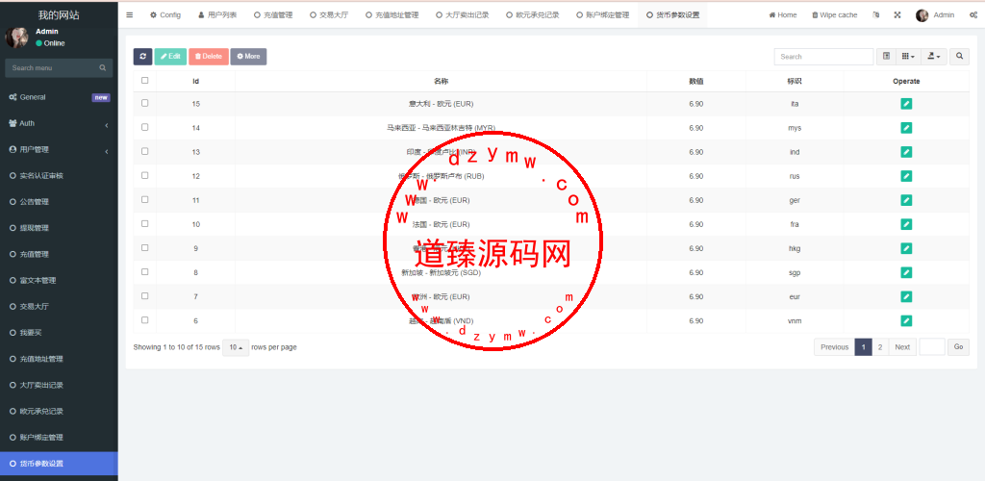985x481 pixels.
Task: Enter fullscreen mode with the expand icon
Action: coord(897,15)
